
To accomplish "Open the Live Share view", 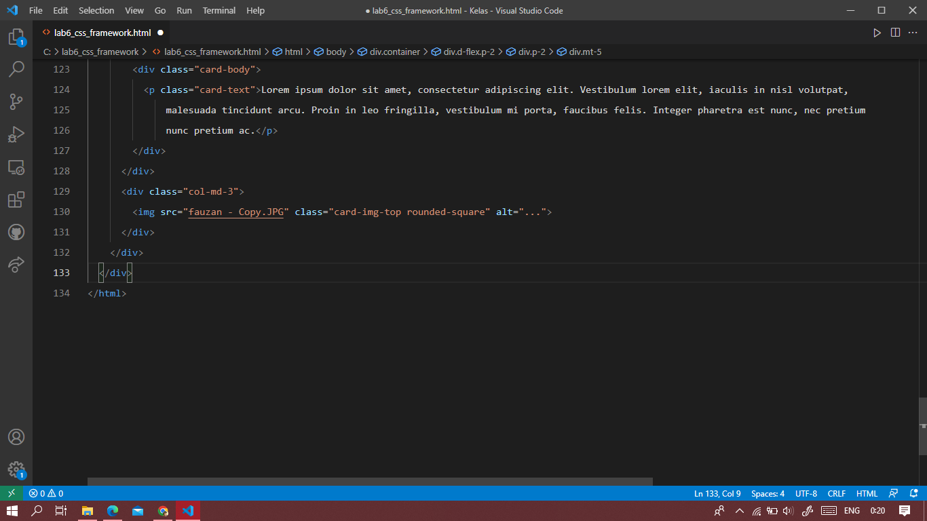I will pyautogui.click(x=16, y=265).
